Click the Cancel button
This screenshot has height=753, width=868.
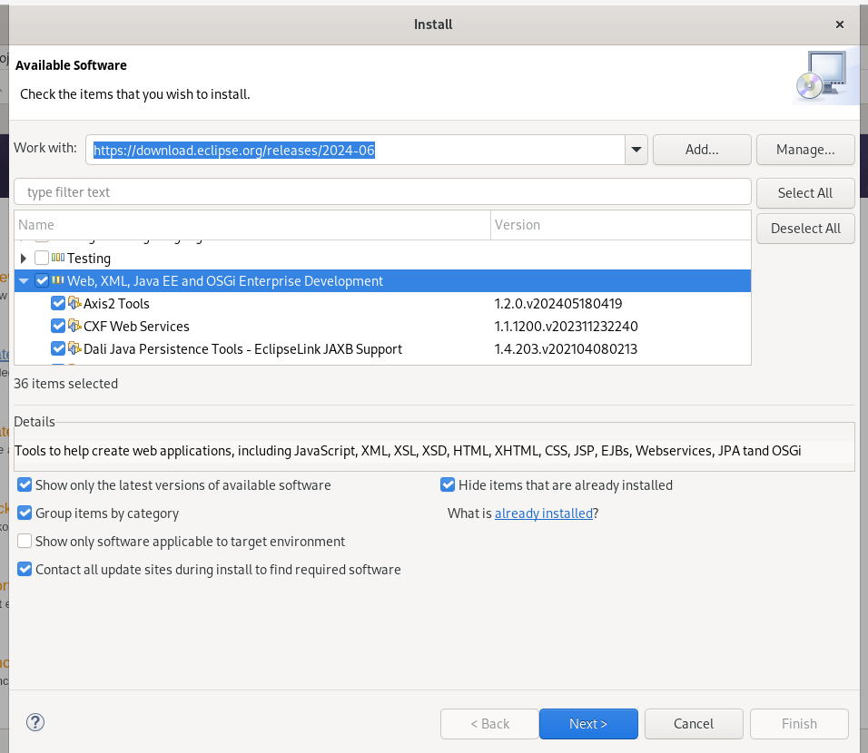(x=693, y=724)
